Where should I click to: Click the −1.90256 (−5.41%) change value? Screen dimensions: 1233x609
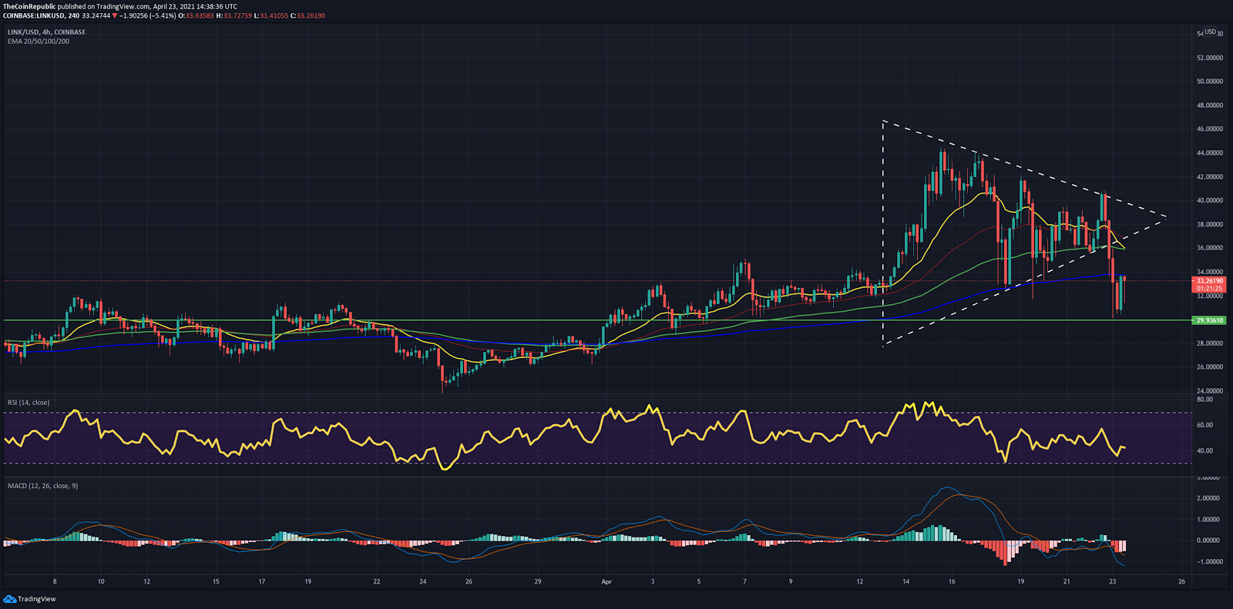148,15
